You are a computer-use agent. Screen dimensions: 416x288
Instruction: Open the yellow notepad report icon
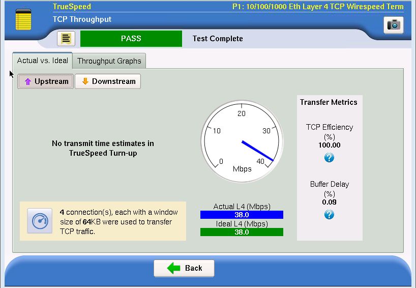click(23, 19)
